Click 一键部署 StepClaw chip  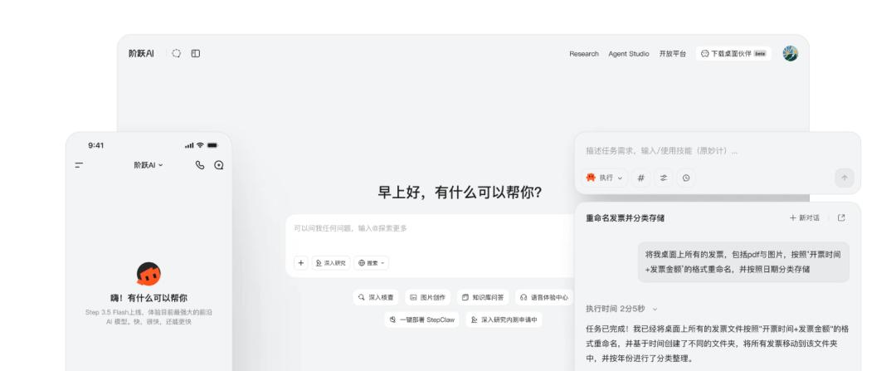click(421, 320)
